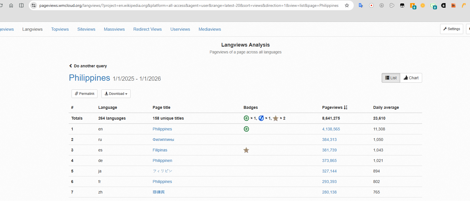Select the date range 1/1/2025 - 1/1/2026 text
Screen dimensions: 470x202
point(137,79)
